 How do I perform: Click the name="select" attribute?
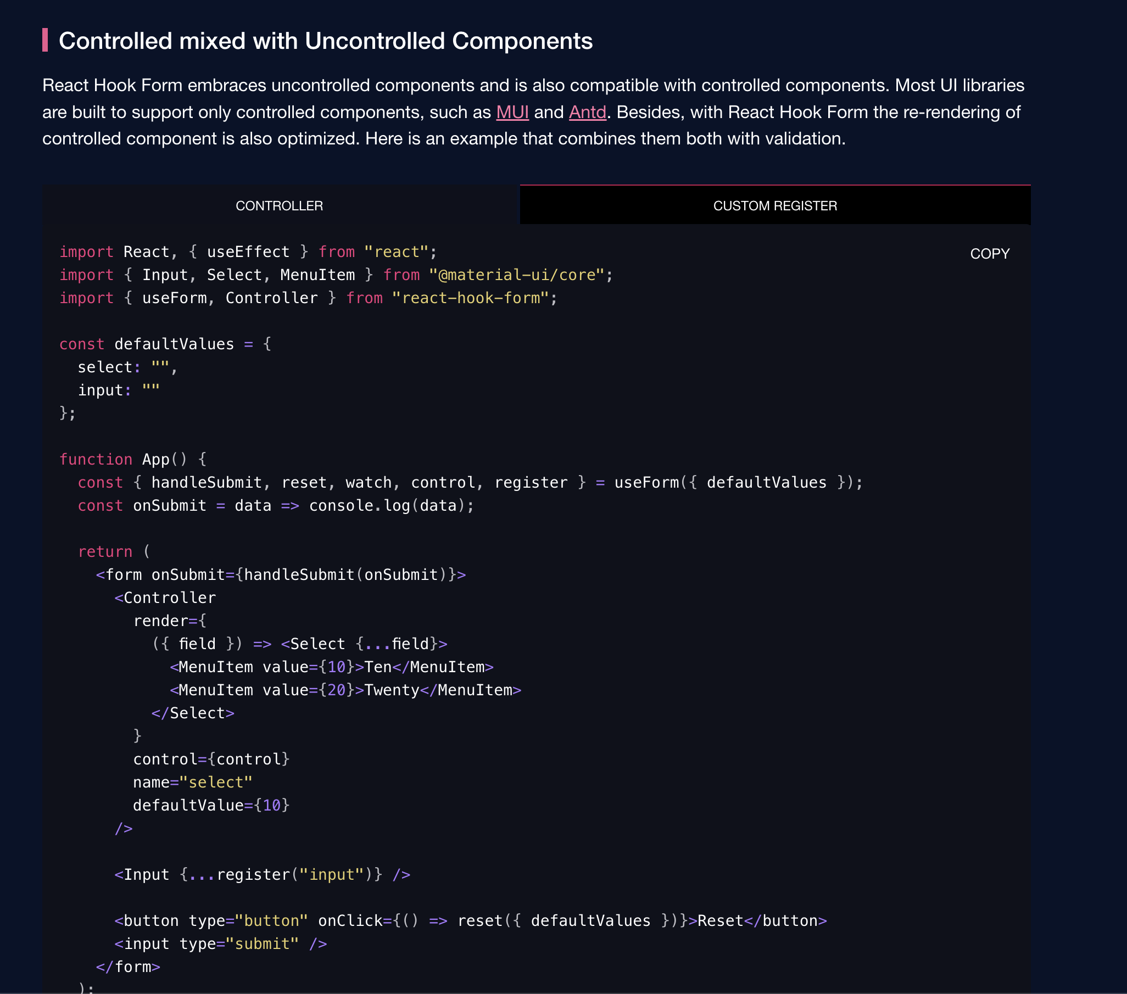pyautogui.click(x=192, y=783)
